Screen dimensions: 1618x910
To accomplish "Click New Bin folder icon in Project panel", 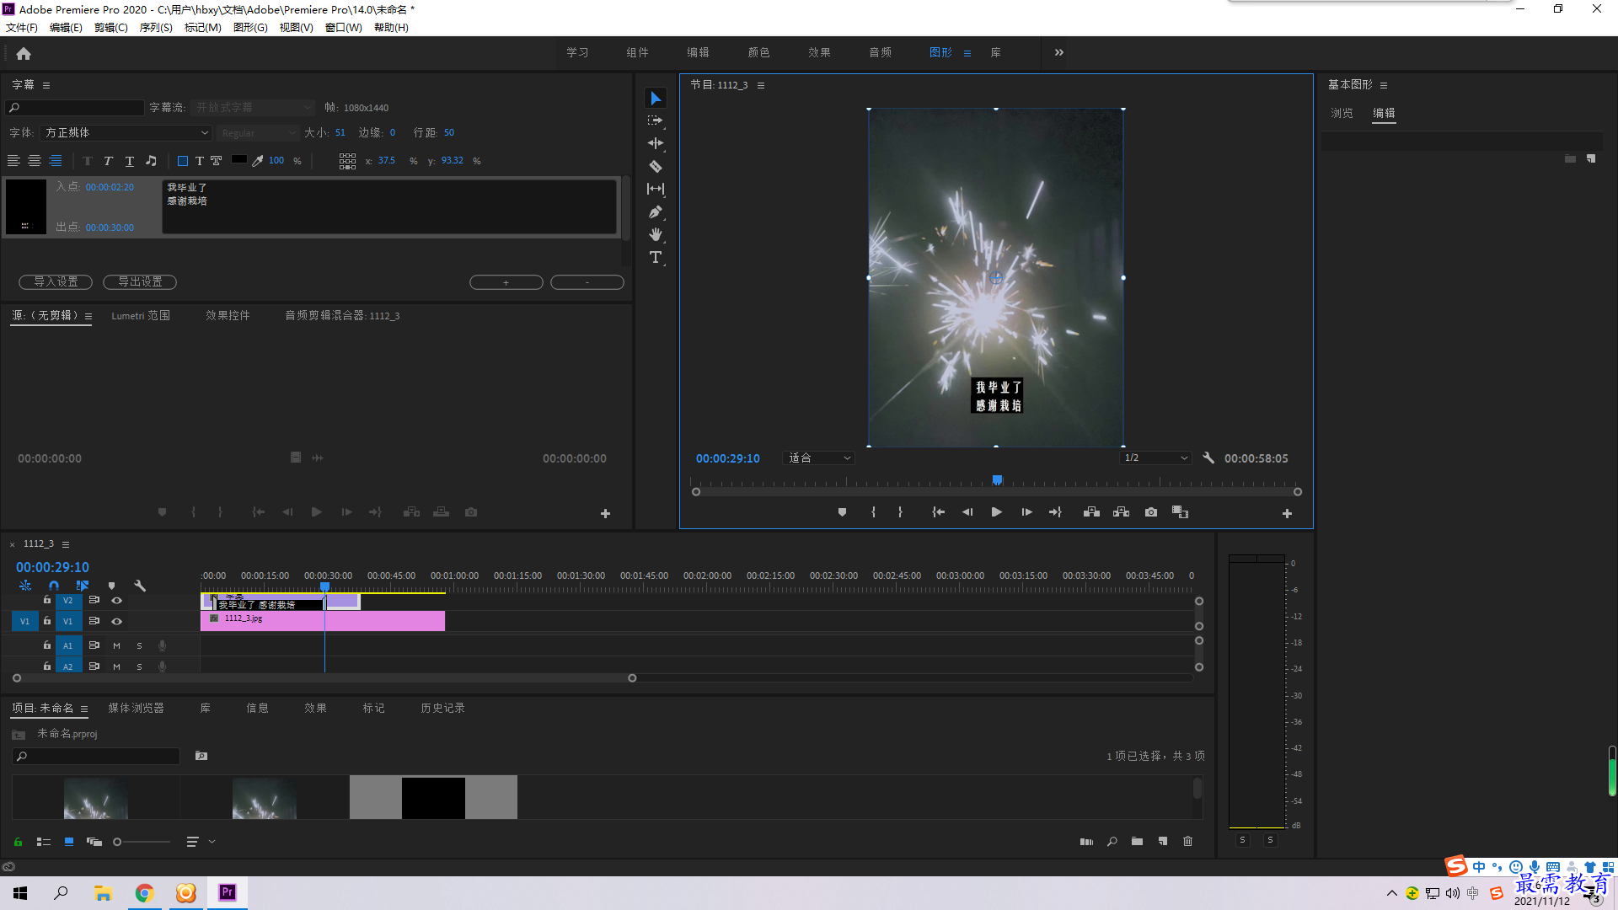I will point(1137,841).
